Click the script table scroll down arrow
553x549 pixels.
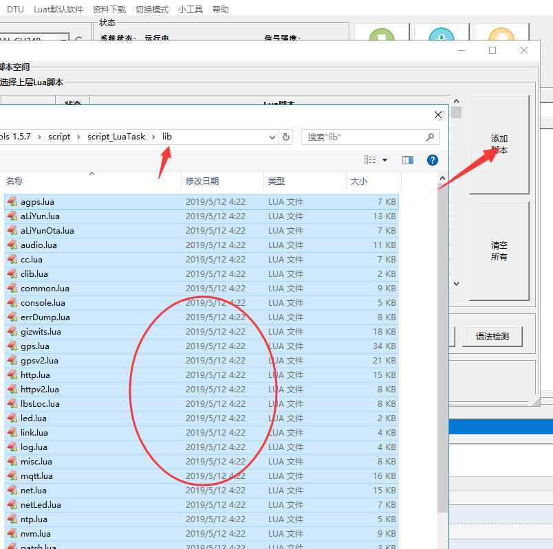click(456, 283)
